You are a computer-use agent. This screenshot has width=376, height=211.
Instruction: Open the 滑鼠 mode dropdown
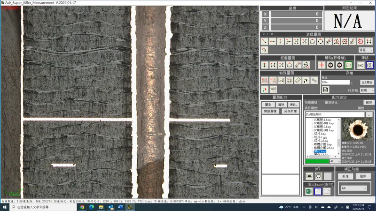tap(366, 50)
